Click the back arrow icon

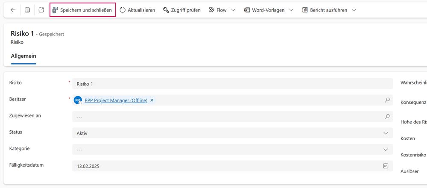pos(13,10)
